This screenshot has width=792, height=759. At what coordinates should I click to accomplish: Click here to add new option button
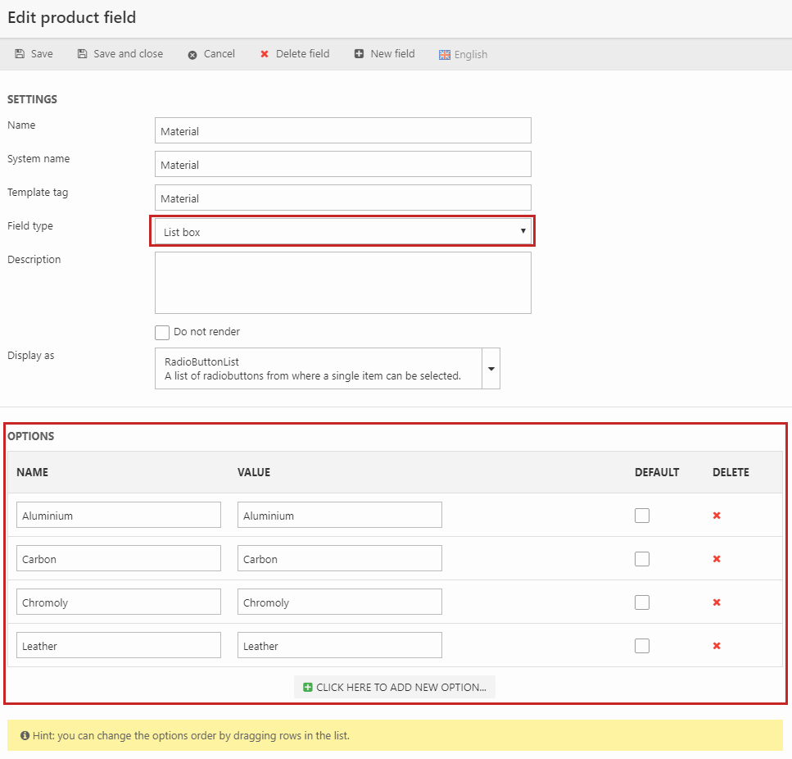[x=395, y=687]
